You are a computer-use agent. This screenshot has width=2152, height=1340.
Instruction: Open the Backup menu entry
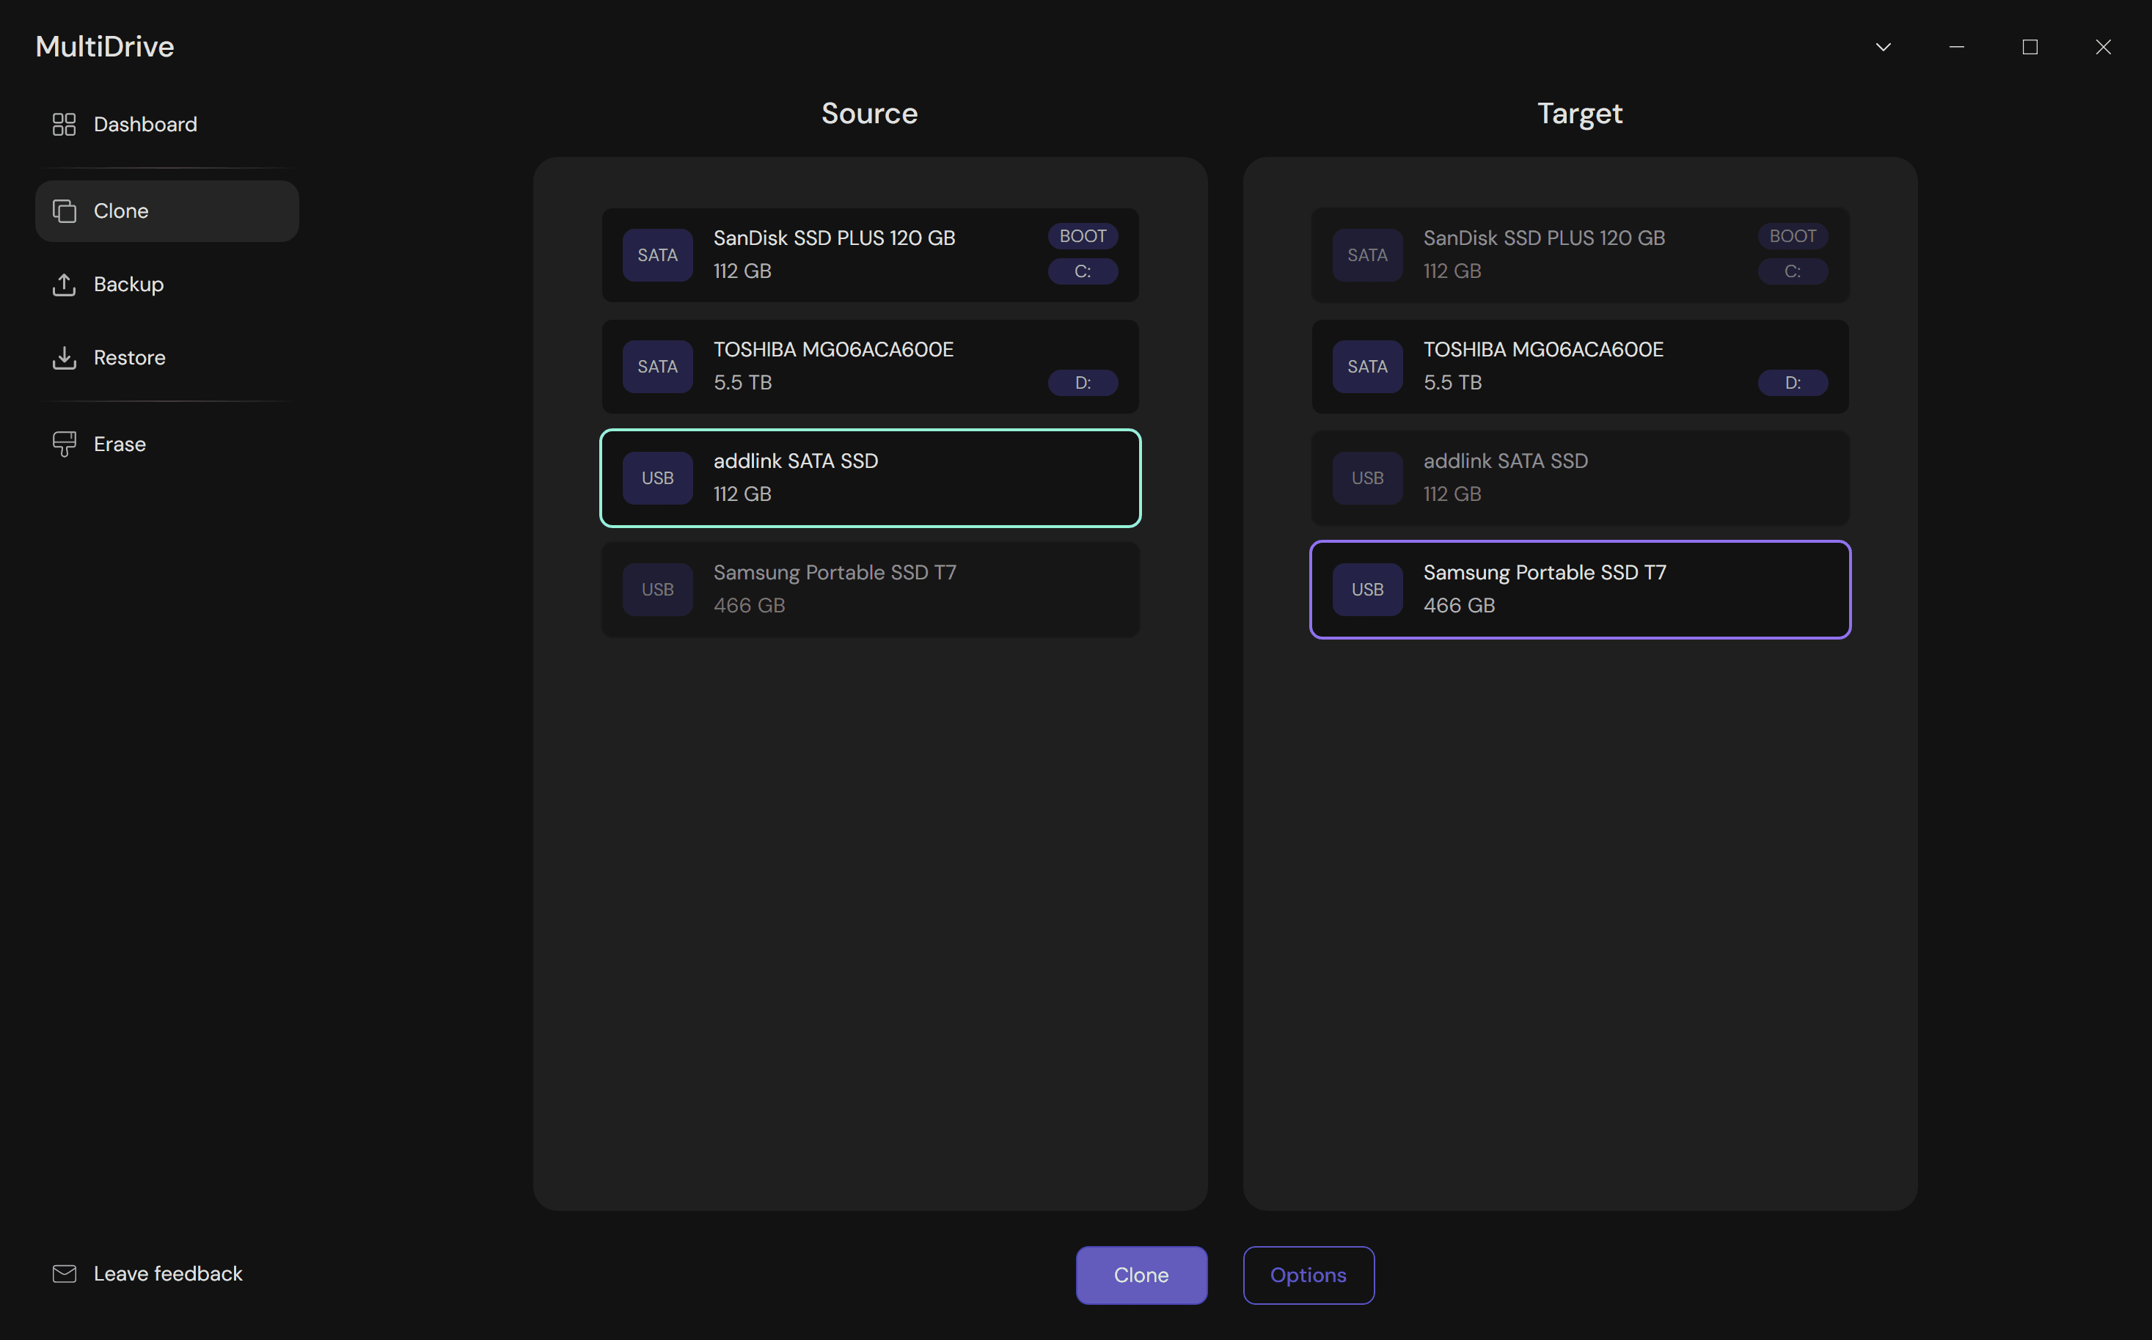[x=128, y=285]
